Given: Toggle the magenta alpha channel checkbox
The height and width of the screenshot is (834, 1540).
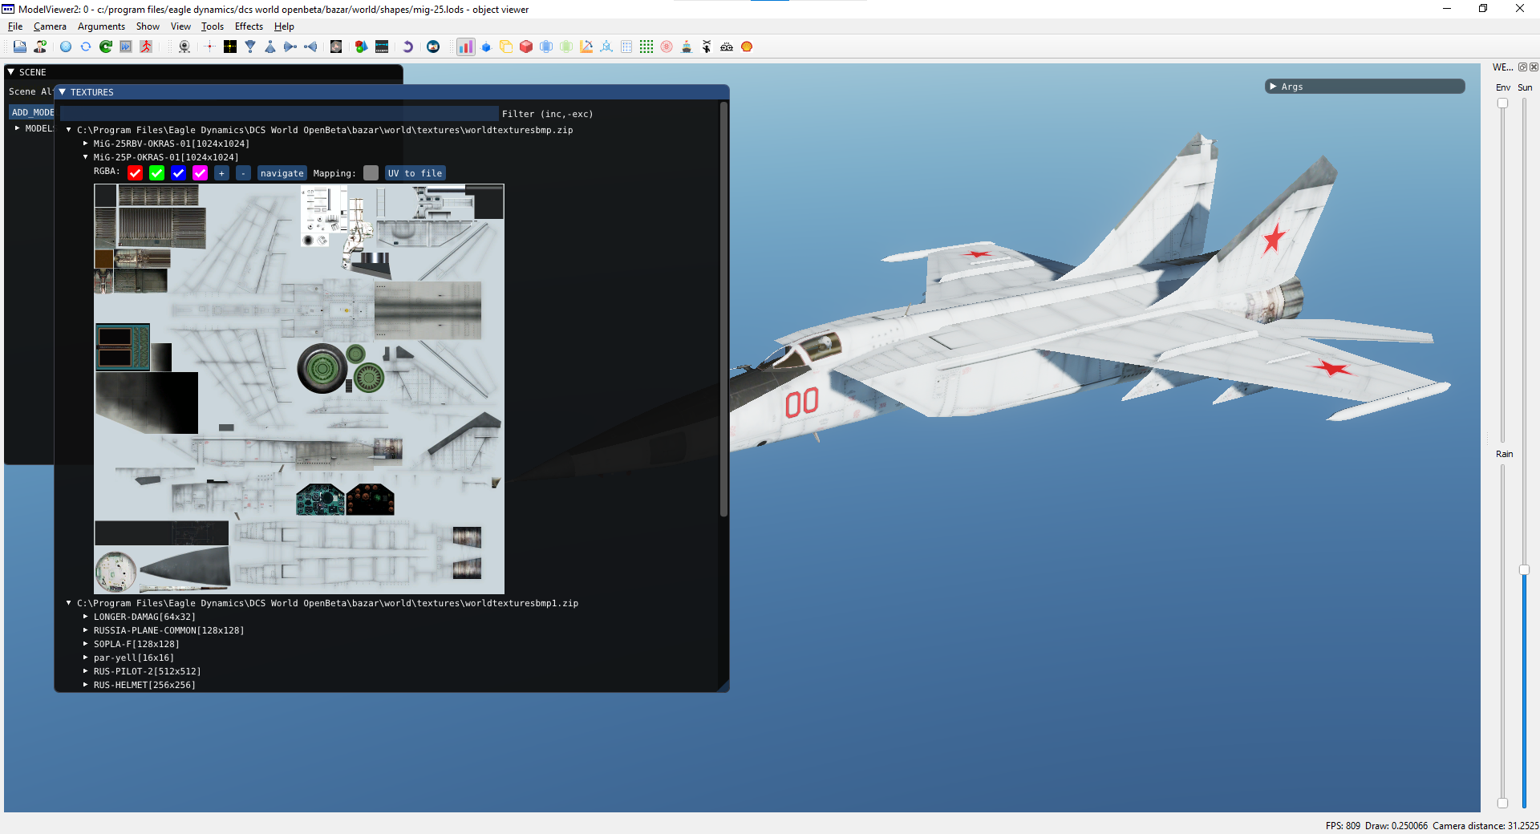Looking at the screenshot, I should tap(201, 173).
